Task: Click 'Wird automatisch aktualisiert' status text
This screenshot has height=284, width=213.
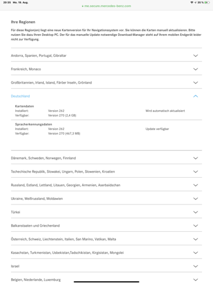Action: (x=165, y=111)
